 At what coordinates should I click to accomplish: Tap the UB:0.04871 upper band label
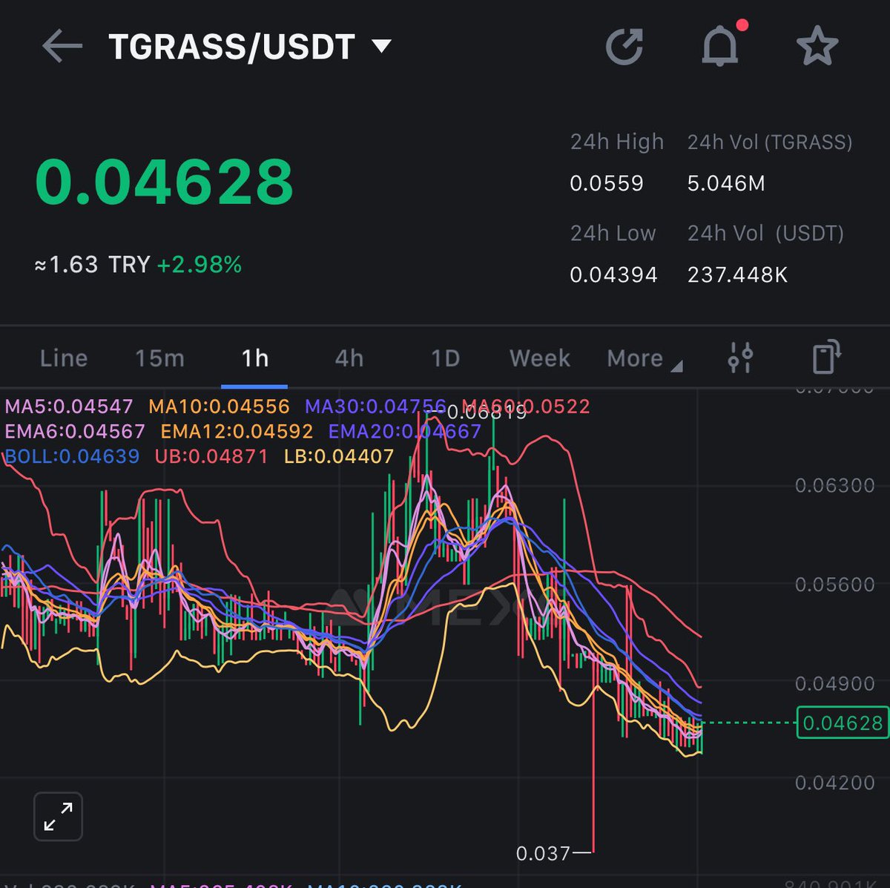[211, 455]
